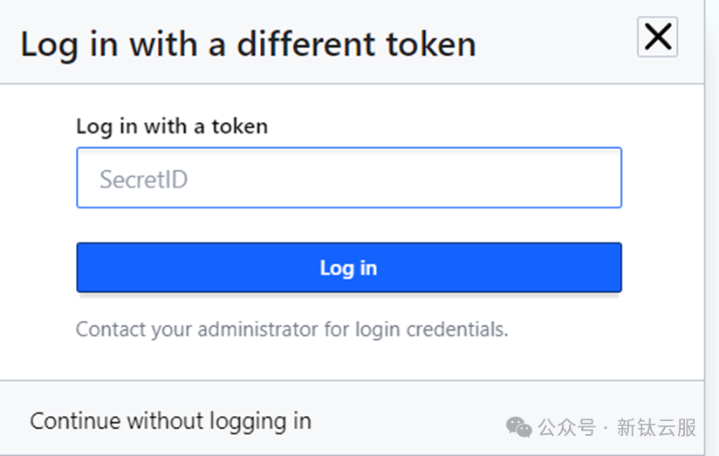The width and height of the screenshot is (719, 456).
Task: Close the token login dialog with X
Action: (x=657, y=37)
